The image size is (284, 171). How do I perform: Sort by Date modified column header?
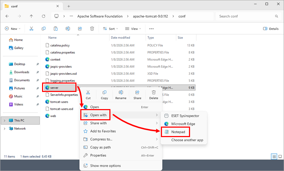120,37
